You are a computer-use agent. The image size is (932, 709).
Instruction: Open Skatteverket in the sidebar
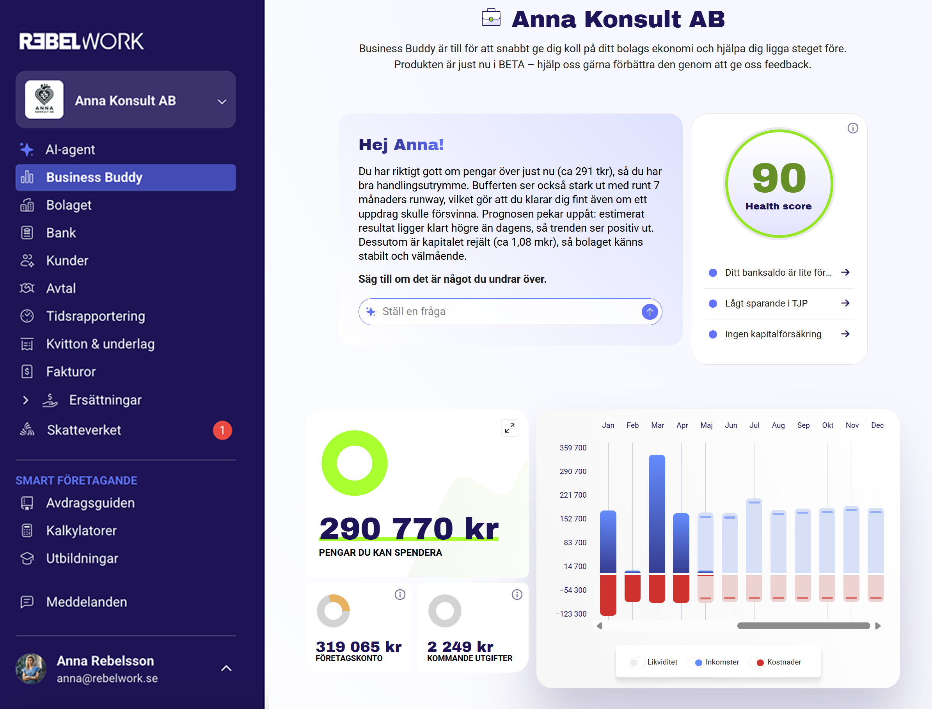click(125, 430)
